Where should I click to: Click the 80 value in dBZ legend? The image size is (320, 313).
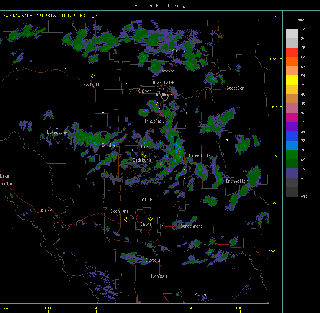[303, 29]
